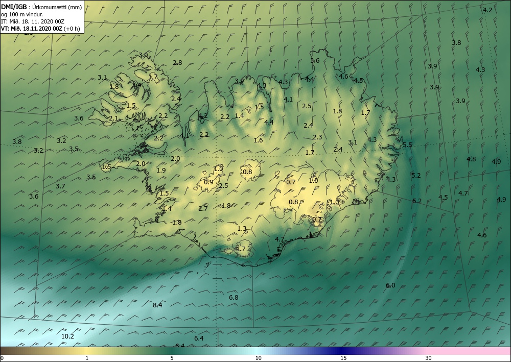Click the 1.3 value in south Iceland
511x362 pixels.
(x=242, y=229)
